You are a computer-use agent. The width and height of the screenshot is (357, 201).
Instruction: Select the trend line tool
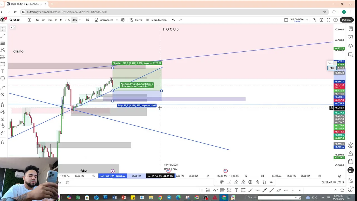point(3,36)
